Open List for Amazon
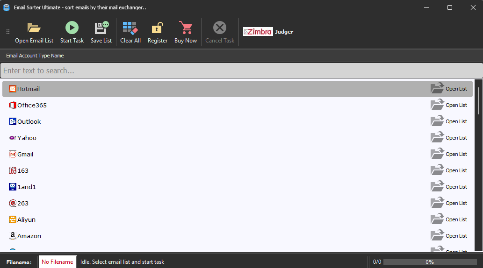483x268 pixels. 449,235
